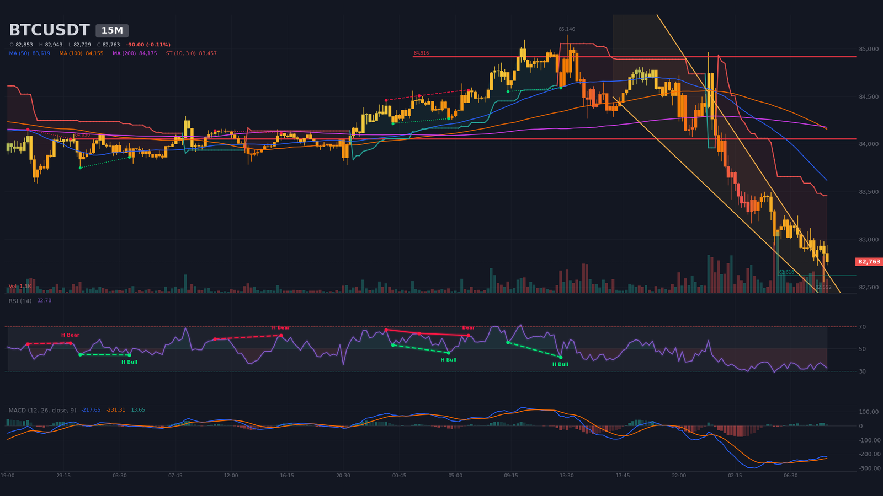Image resolution: width=883 pixels, height=496 pixels.
Task: Click the BTCUSDT symbol title
Action: (49, 30)
